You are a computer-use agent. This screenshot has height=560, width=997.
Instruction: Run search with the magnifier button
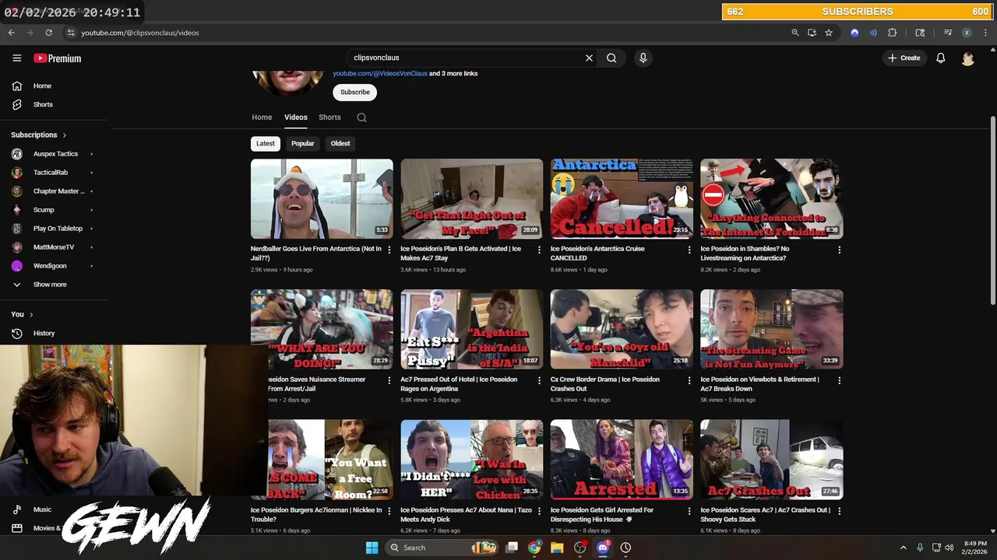(611, 58)
